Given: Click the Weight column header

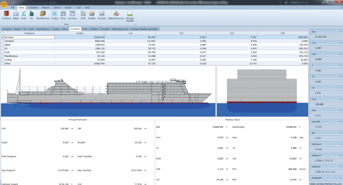Looking at the screenshot, I should pos(80,34).
